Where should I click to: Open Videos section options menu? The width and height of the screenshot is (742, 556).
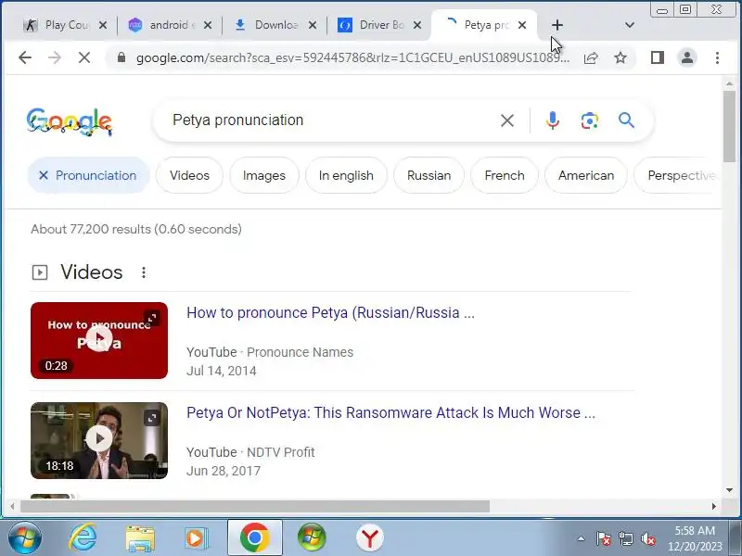pos(144,272)
